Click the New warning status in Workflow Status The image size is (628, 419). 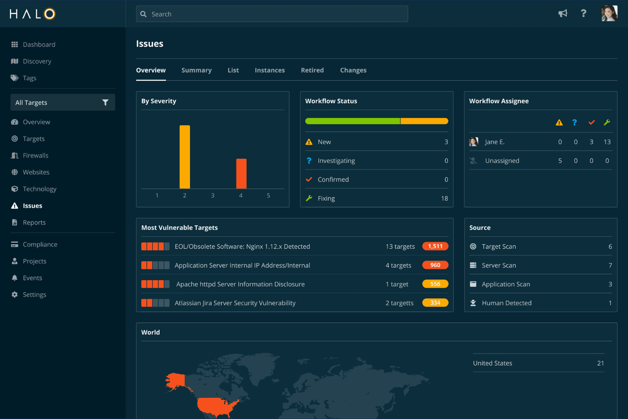pos(325,141)
